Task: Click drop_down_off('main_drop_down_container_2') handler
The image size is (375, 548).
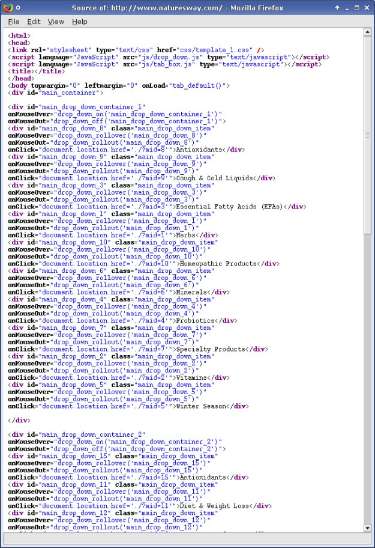Action: click(x=137, y=449)
